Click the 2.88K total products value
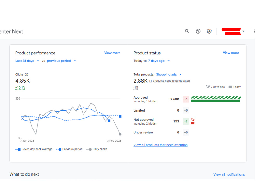 coord(140,81)
